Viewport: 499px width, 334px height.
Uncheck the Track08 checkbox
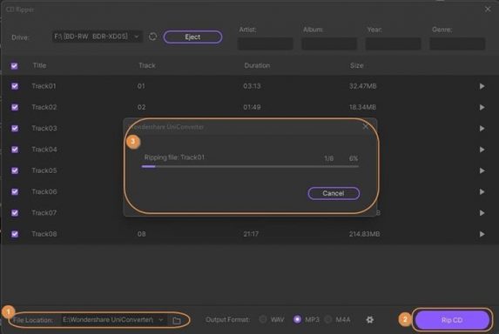coord(15,234)
